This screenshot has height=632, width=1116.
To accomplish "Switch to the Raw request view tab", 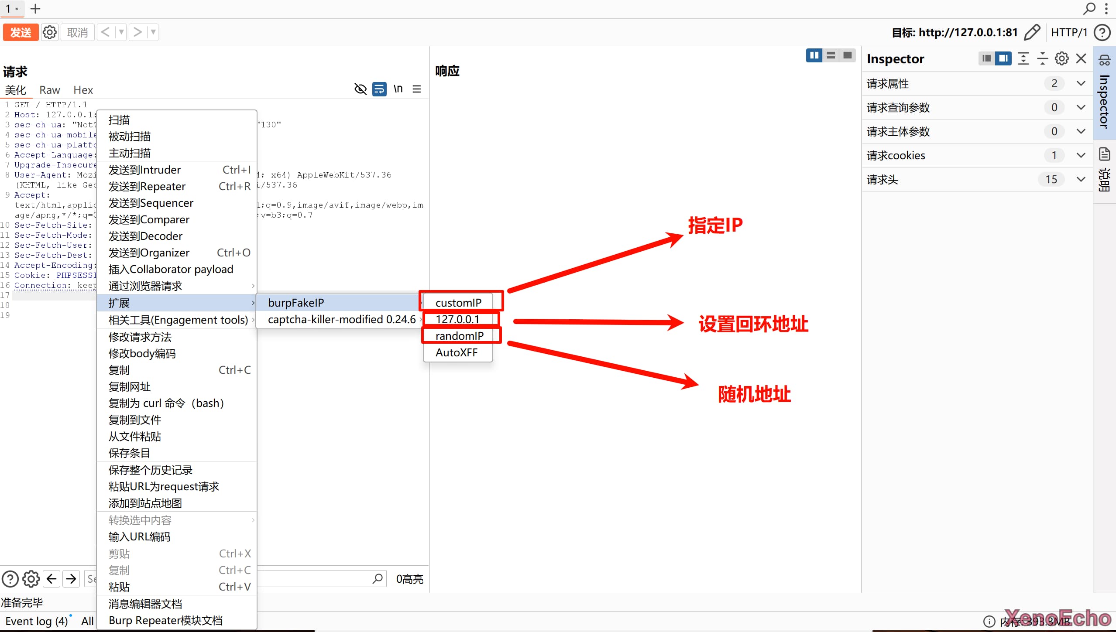I will tap(49, 90).
